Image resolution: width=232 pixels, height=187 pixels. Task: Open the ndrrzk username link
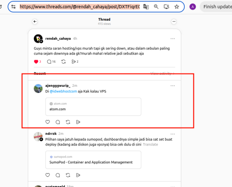tap(51, 133)
